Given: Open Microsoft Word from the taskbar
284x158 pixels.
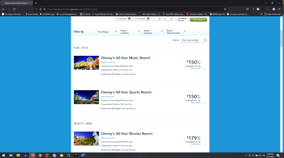Looking at the screenshot, I should (83, 155).
